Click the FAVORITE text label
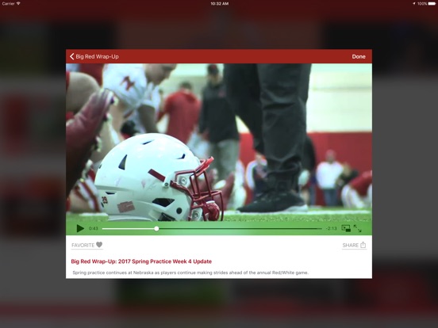 (83, 245)
